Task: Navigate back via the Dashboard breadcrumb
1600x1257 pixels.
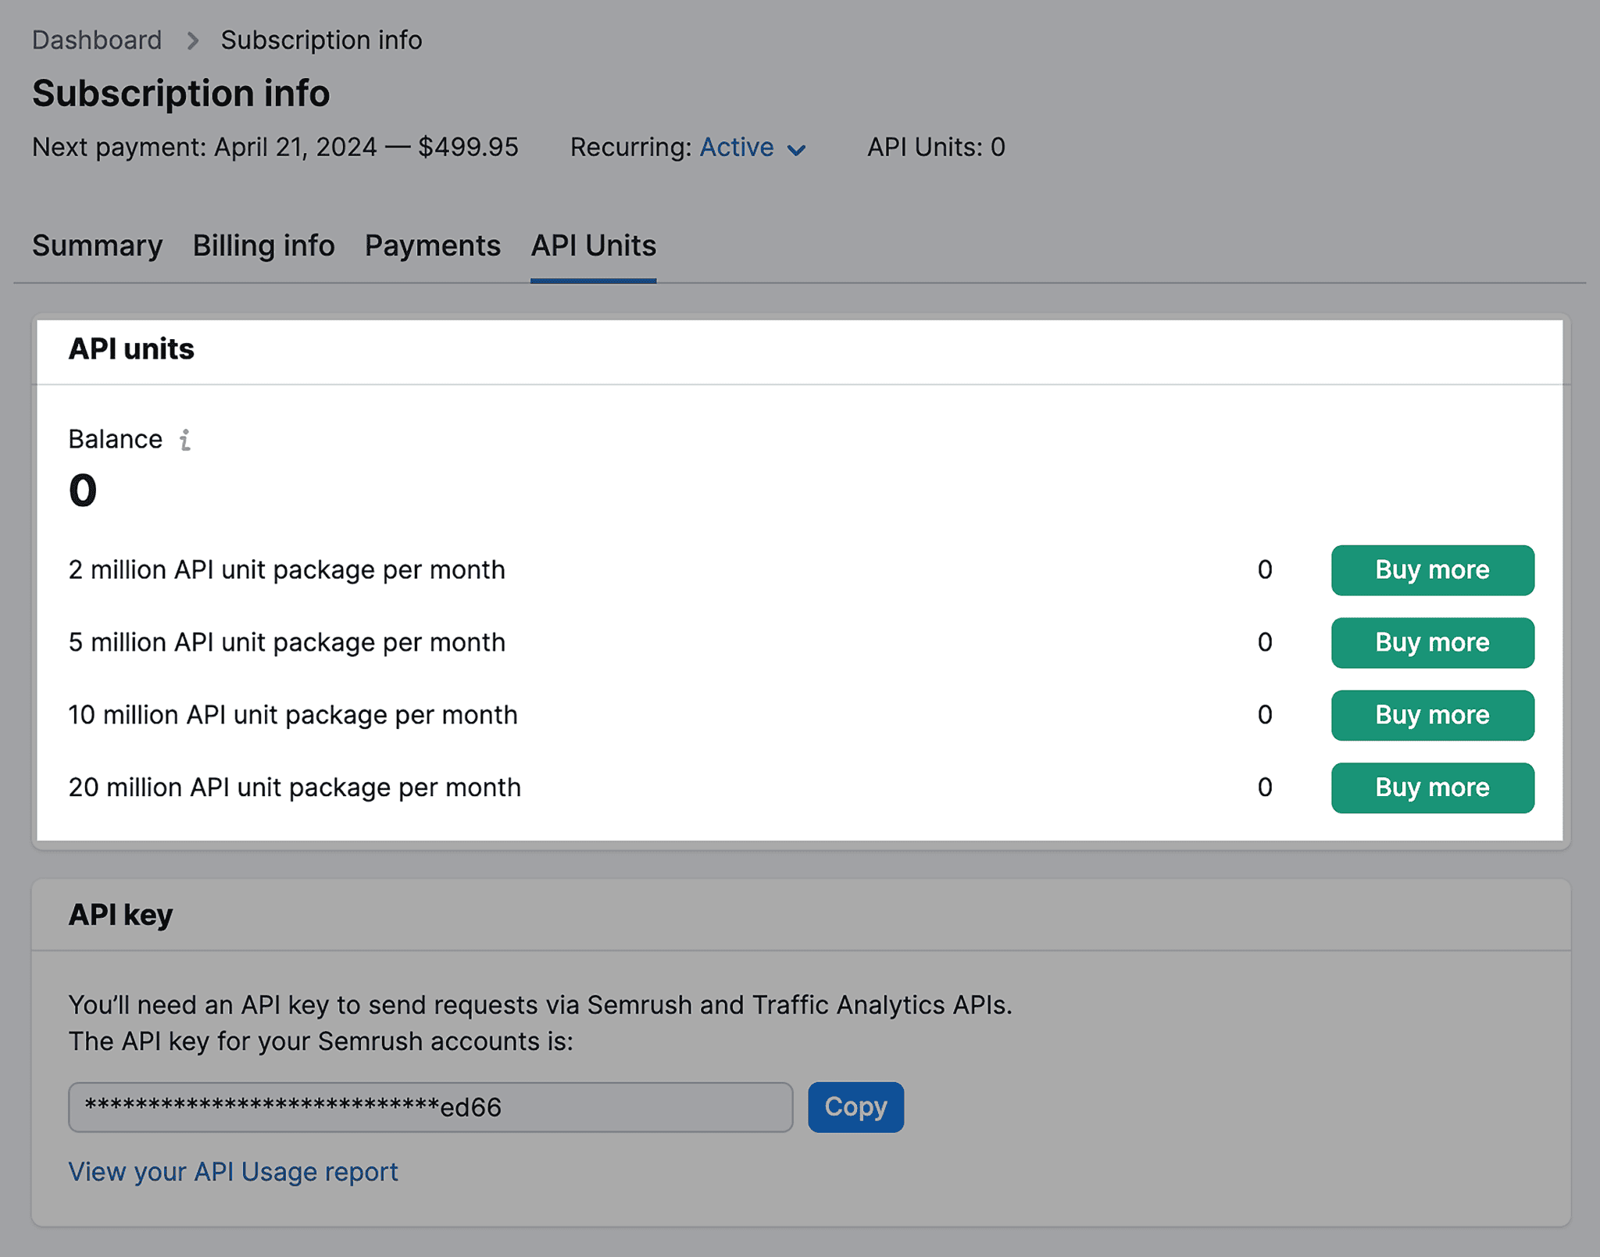Action: (x=96, y=40)
